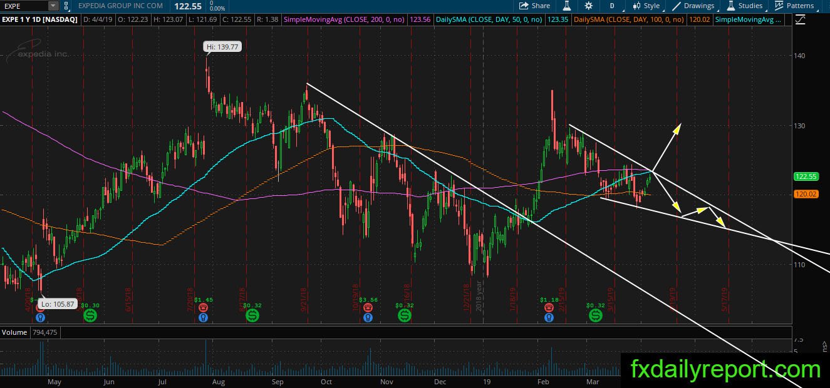Click the Lo: 105.87 price bubble
Screen dimensions: 830x388
56,304
